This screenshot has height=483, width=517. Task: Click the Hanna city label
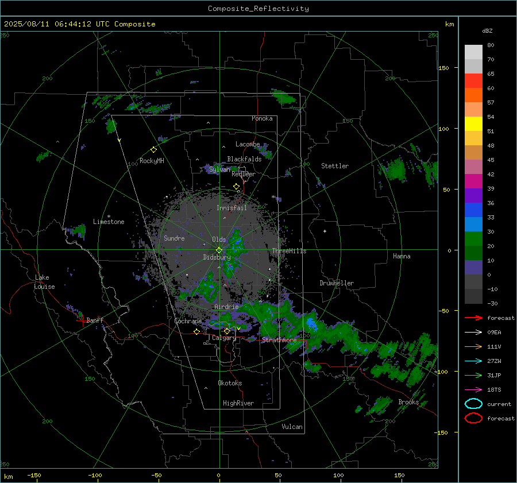pos(402,256)
